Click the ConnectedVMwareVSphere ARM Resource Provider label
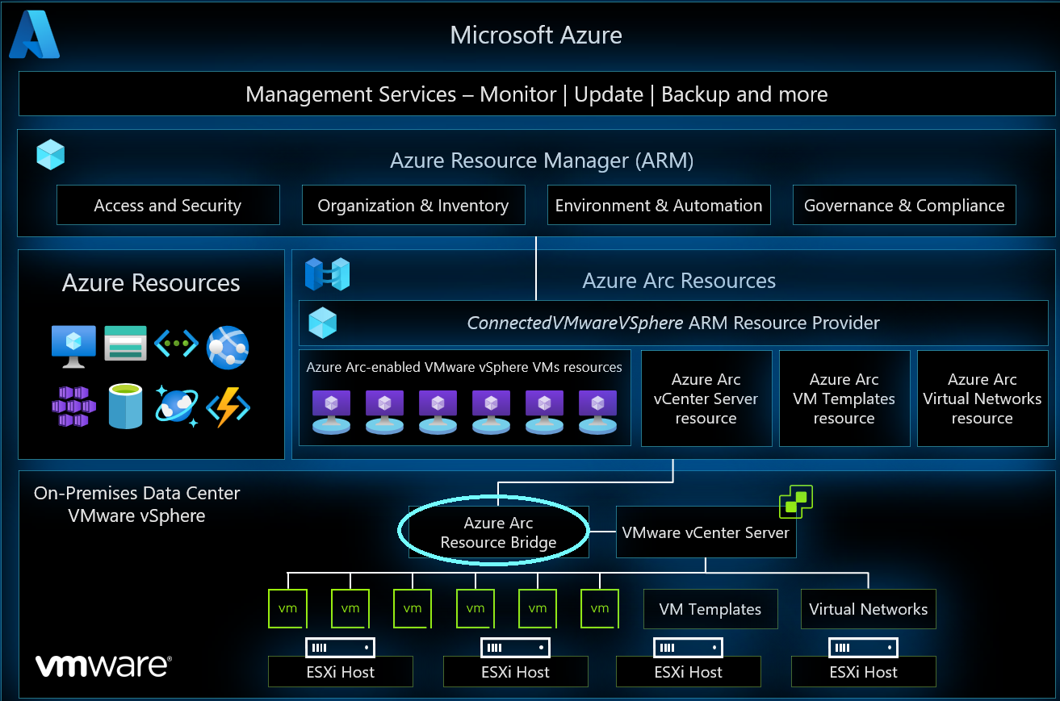1060x701 pixels. (673, 323)
